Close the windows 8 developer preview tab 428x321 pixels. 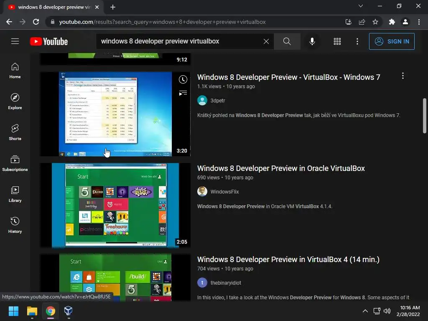[x=97, y=7]
